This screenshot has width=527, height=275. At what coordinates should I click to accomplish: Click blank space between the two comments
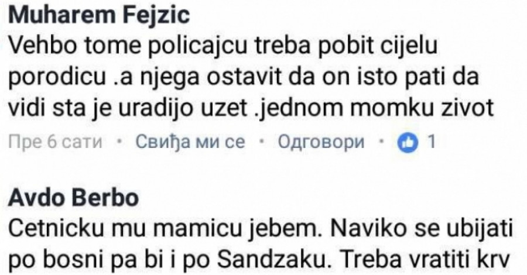(x=263, y=170)
